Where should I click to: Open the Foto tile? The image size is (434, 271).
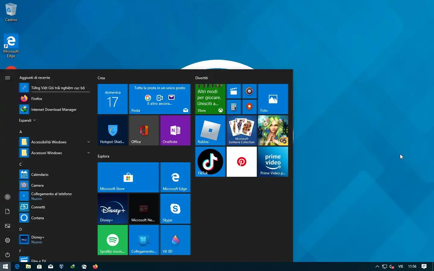click(x=273, y=99)
